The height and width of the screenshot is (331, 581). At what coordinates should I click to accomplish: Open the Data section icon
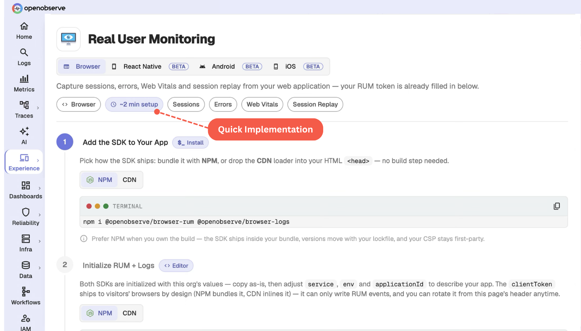(x=25, y=265)
